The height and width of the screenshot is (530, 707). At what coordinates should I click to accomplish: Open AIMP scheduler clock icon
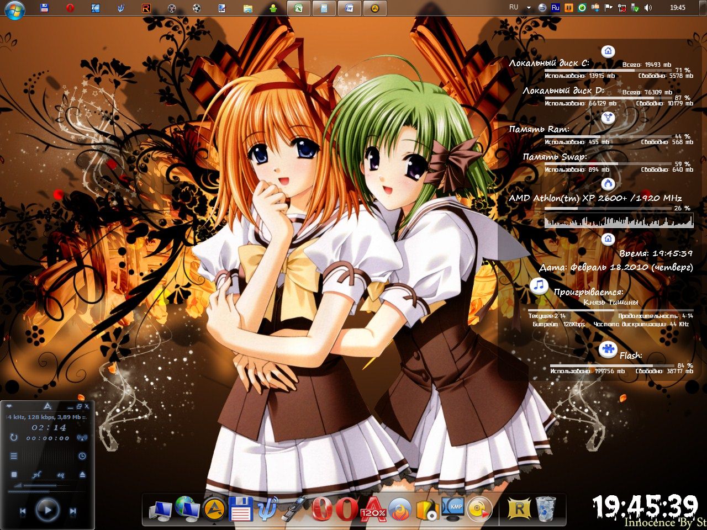[82, 456]
